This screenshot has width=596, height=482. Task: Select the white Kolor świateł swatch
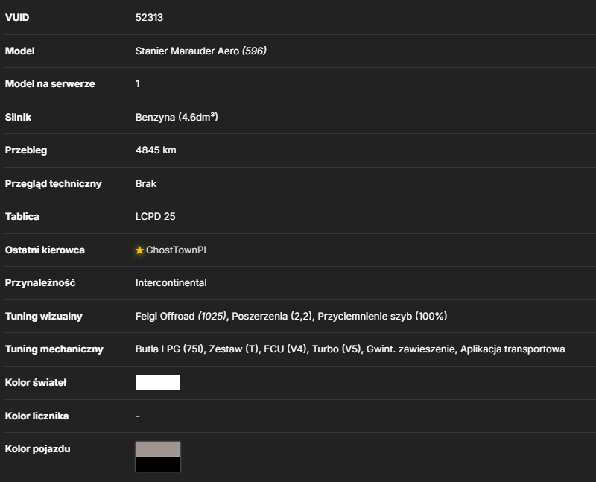pyautogui.click(x=158, y=383)
